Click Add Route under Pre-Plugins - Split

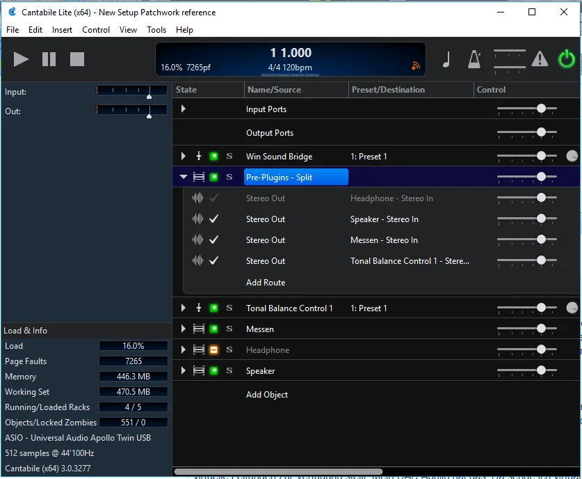pos(266,283)
